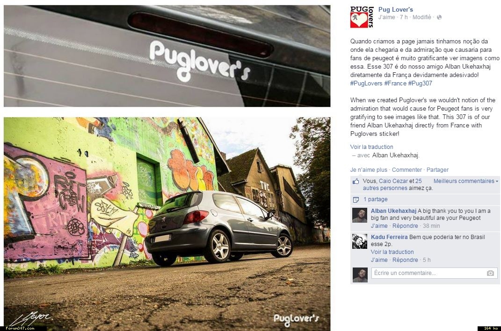Click the camera icon in comment box

[x=490, y=273]
